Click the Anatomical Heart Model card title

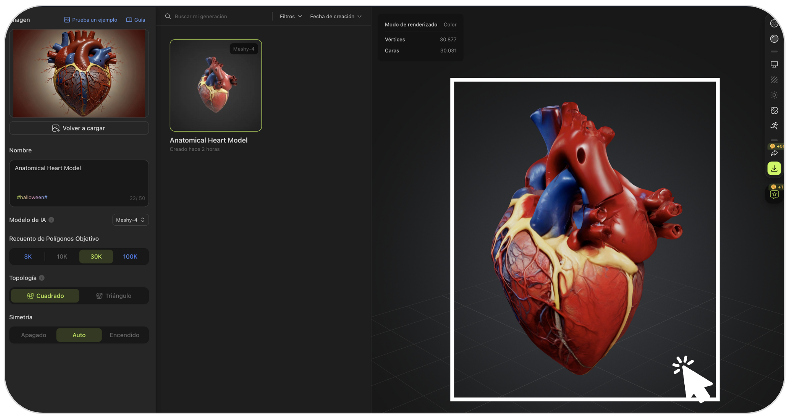coord(208,140)
